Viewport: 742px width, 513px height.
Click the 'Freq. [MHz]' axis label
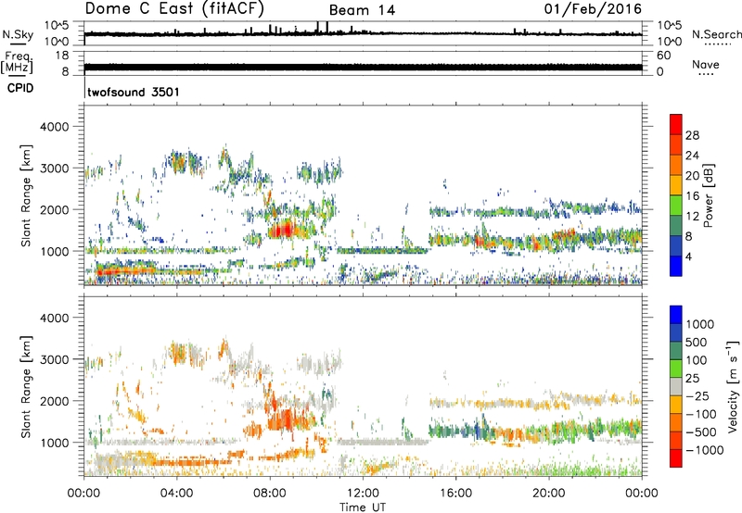(17, 63)
